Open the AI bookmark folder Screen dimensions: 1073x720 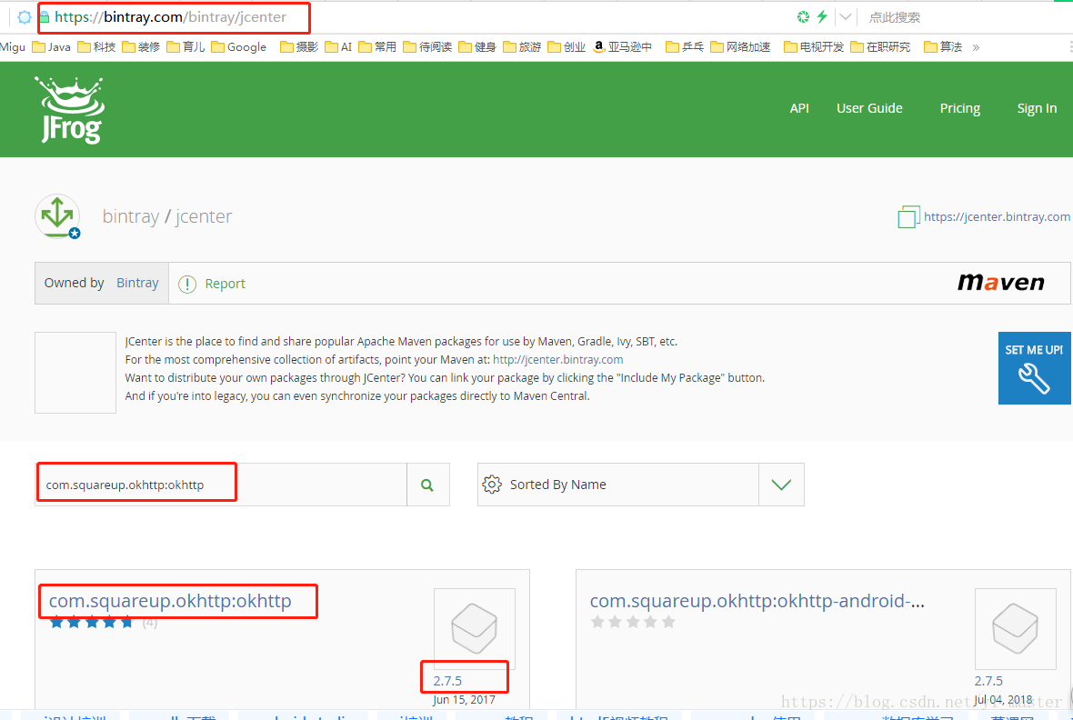coord(338,46)
